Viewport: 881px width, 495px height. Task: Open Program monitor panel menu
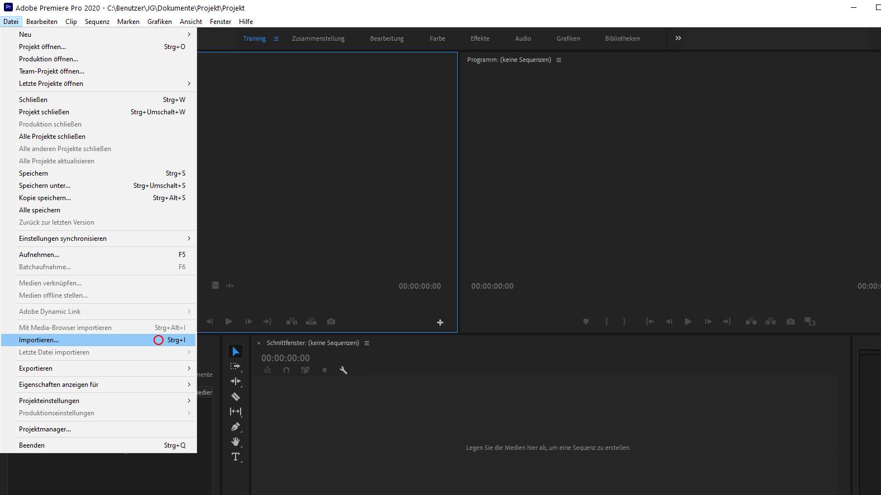tap(559, 60)
